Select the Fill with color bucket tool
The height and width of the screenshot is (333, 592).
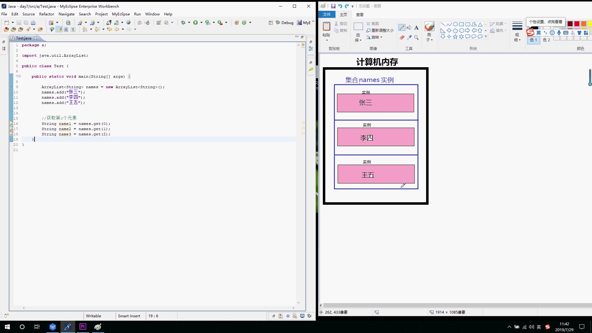click(x=409, y=28)
